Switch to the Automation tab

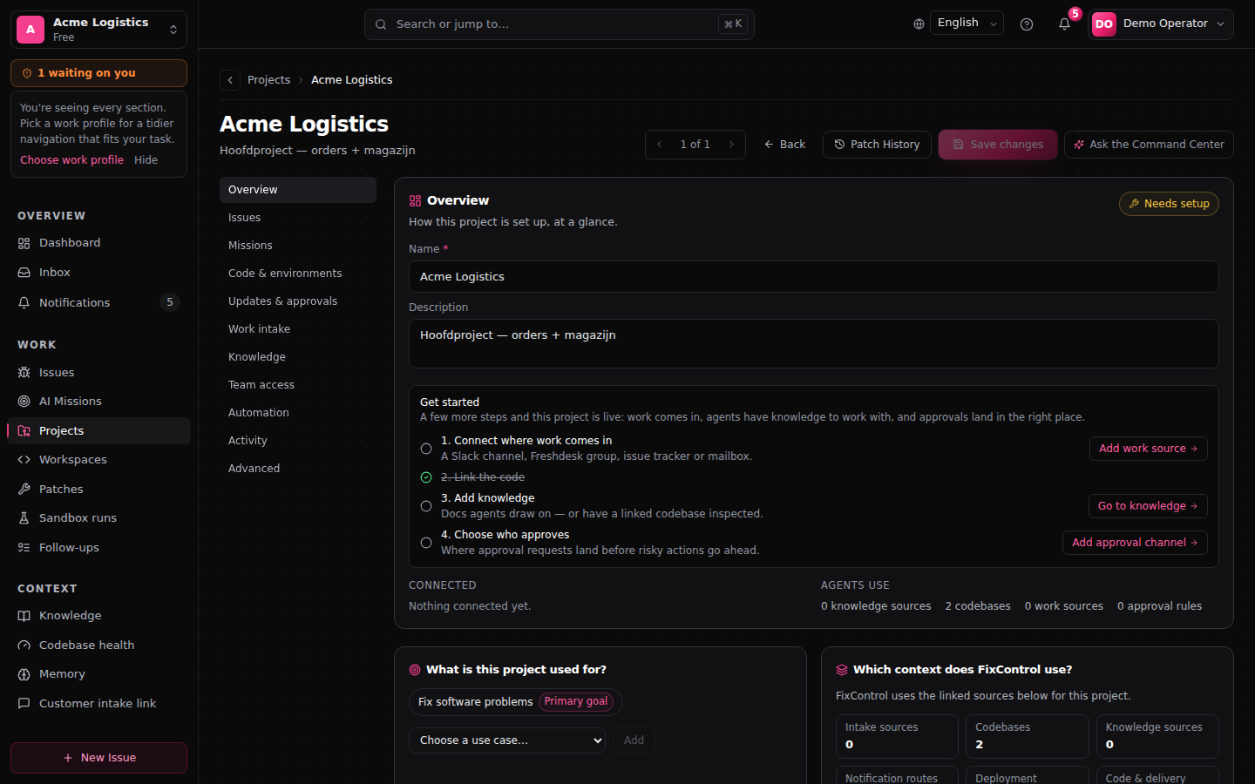pyautogui.click(x=298, y=413)
